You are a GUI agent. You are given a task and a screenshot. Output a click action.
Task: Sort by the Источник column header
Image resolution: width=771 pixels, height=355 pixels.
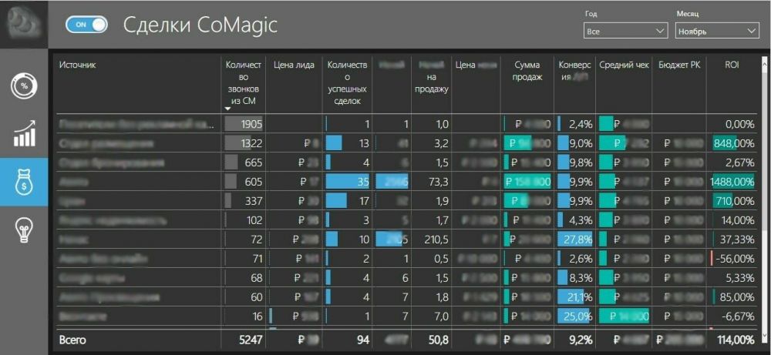point(77,65)
